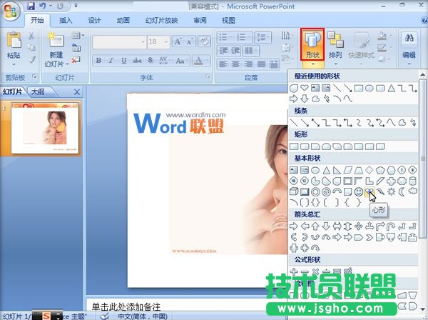Select the Moon shape
Image resolution: width=428 pixels, height=320 pixels.
click(402, 191)
